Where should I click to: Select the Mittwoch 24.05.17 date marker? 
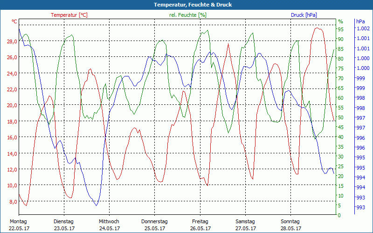(x=109, y=225)
